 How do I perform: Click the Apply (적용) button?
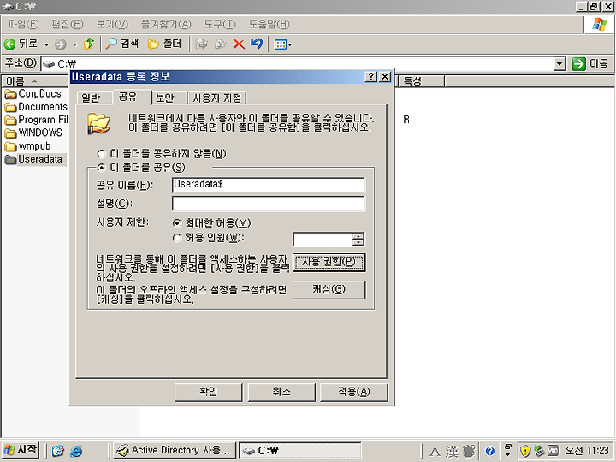354,392
